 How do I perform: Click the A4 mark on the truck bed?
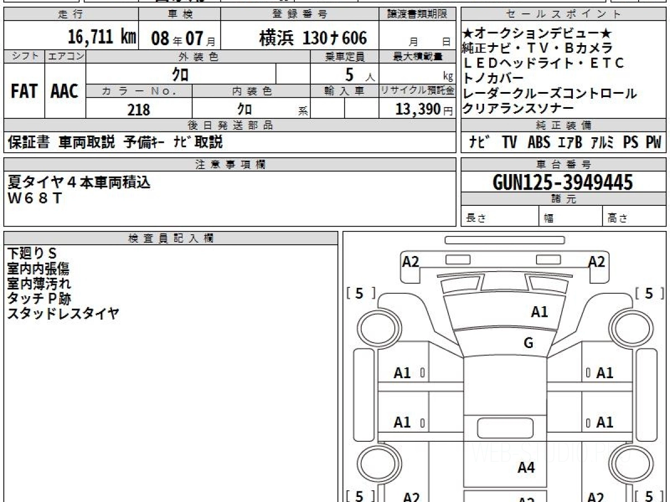[526, 467]
